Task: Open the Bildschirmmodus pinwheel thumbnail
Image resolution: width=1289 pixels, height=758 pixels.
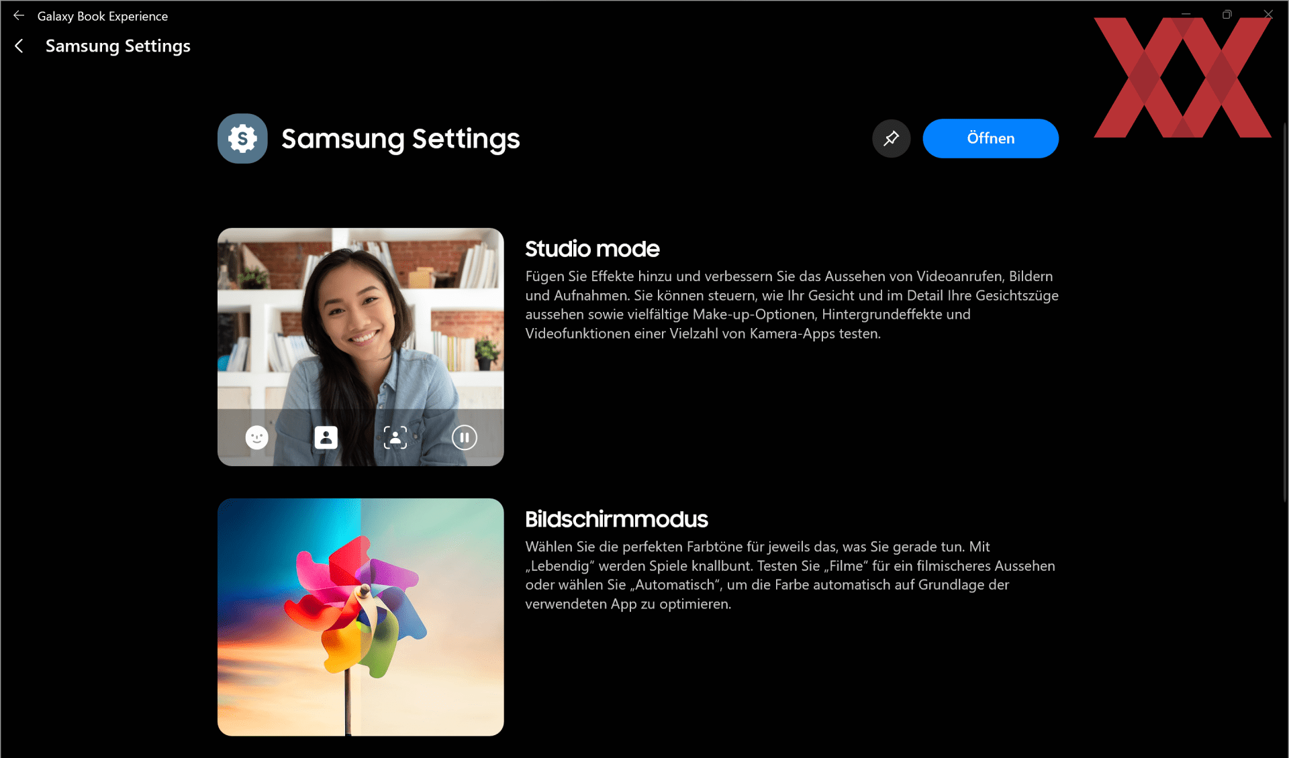Action: [361, 617]
